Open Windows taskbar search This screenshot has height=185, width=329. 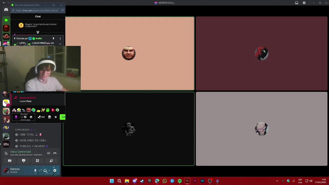coord(119,181)
